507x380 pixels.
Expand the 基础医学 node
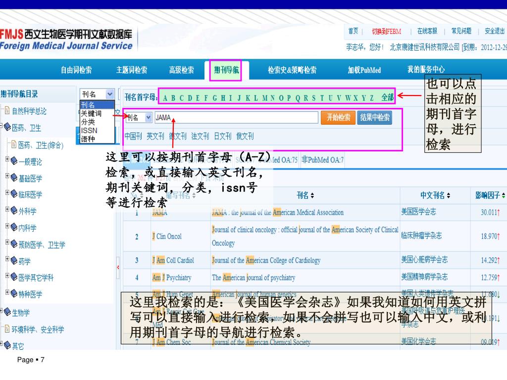7,176
